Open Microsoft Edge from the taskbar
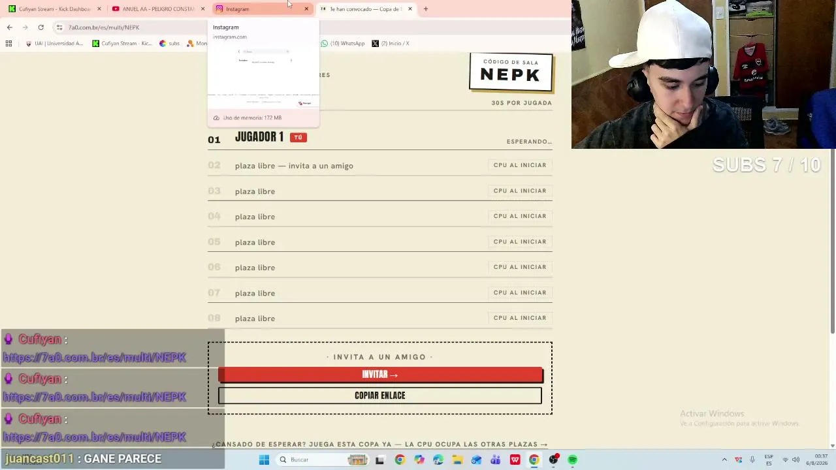 (x=438, y=460)
